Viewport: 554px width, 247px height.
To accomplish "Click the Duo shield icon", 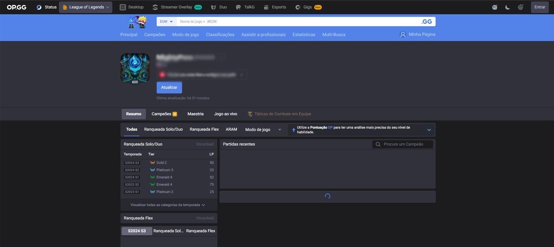I will coord(214,7).
